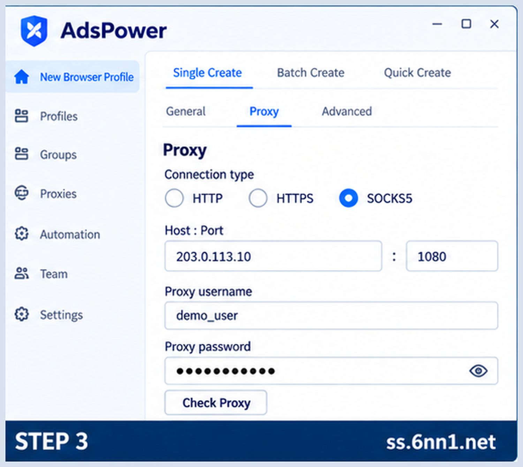Open Groups in the sidebar
Image resolution: width=523 pixels, height=467 pixels.
(x=58, y=154)
